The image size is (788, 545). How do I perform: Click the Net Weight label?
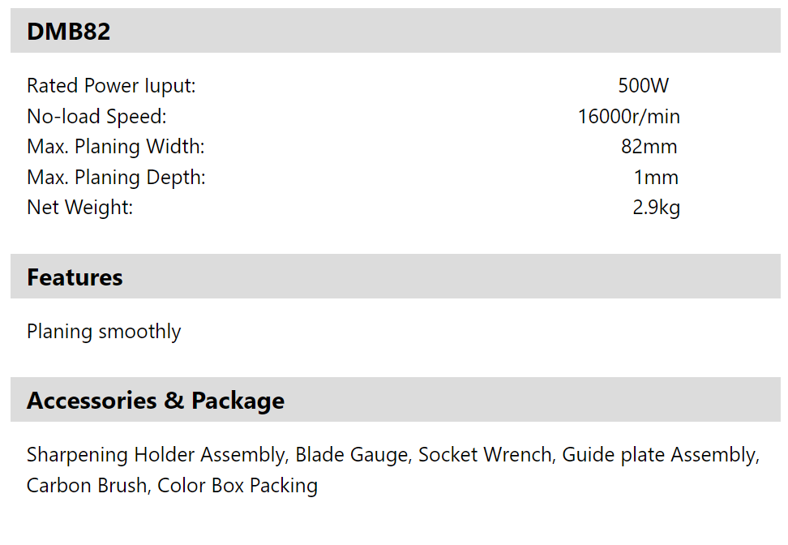pos(80,207)
